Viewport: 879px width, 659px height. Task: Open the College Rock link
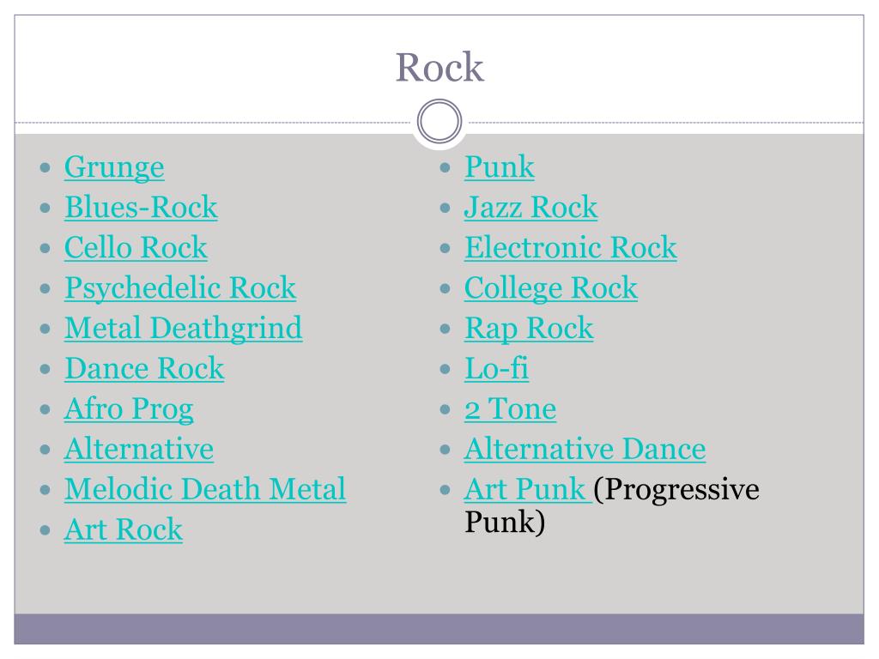(x=551, y=288)
